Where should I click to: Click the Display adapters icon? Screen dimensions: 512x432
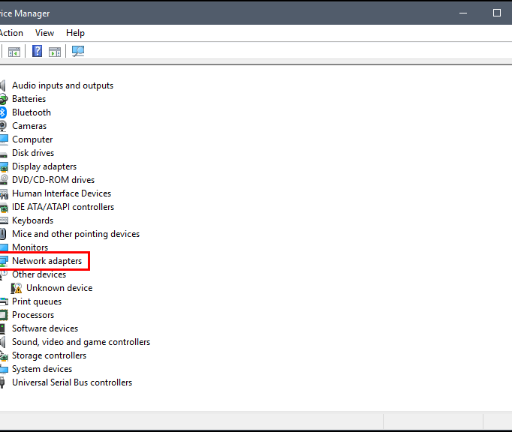click(4, 166)
